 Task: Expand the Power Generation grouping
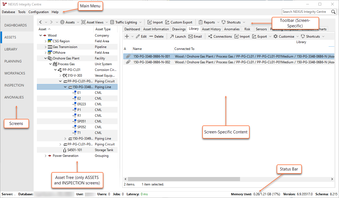click(45, 155)
